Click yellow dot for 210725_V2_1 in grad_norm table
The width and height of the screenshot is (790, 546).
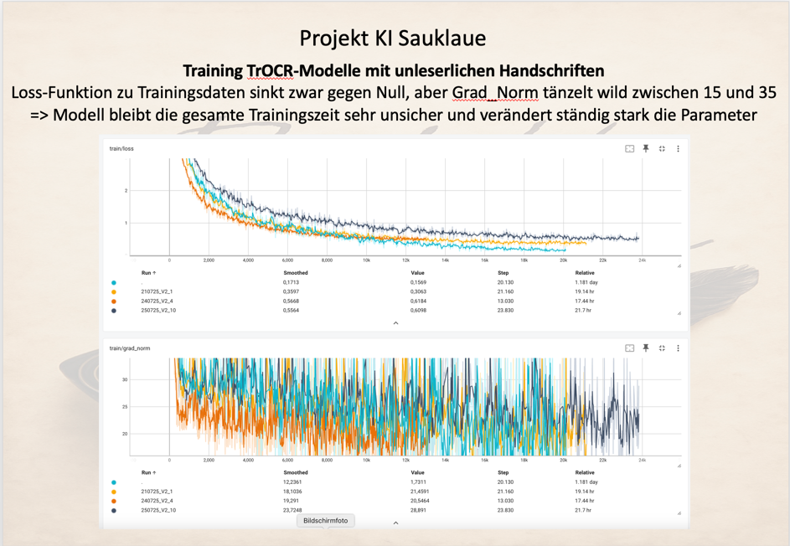tap(114, 492)
